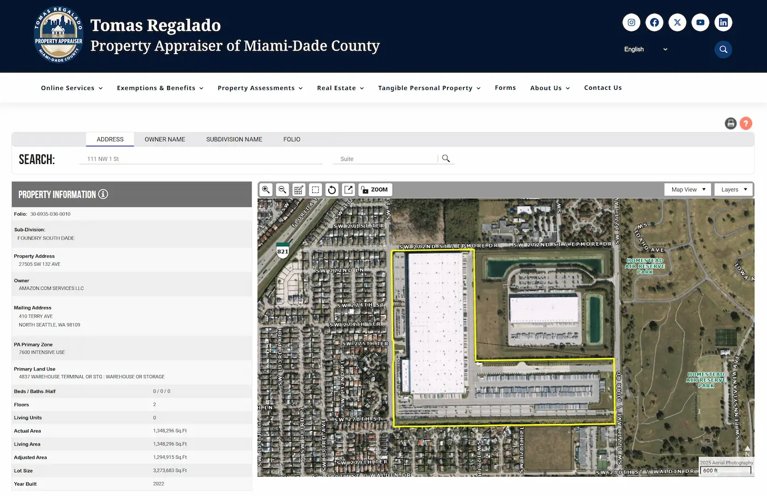Expand the About Us menu

550,88
